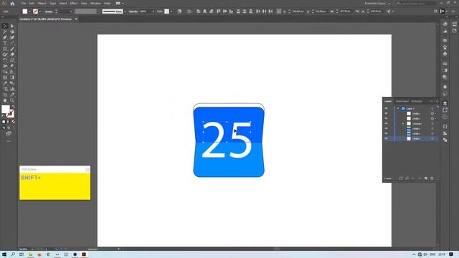Image resolution: width=459 pixels, height=258 pixels.
Task: Select the Magic Wand tool
Action: pyautogui.click(x=5, y=32)
